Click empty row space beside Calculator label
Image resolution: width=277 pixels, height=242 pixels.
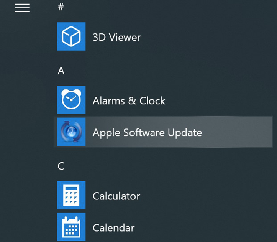[x=207, y=195]
